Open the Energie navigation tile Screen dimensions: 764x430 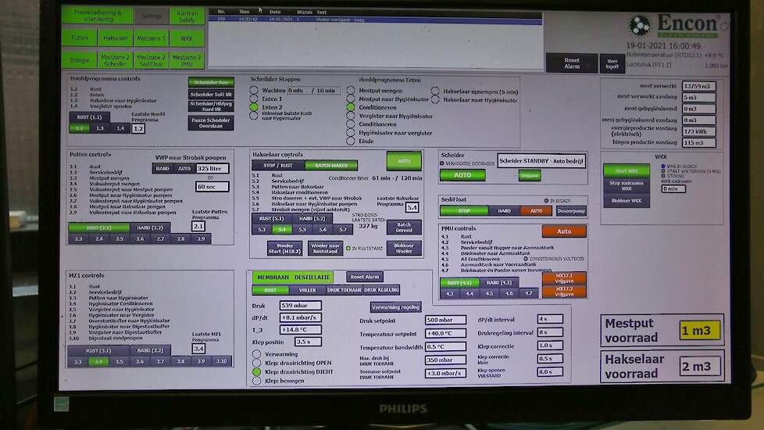point(80,60)
